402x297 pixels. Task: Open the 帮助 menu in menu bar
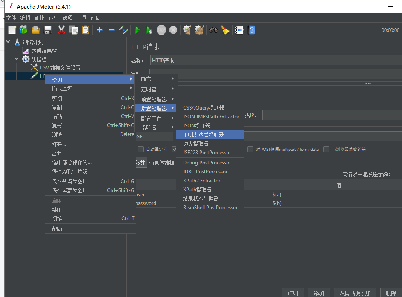coord(96,18)
